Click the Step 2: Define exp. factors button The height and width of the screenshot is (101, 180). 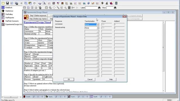[38, 19]
